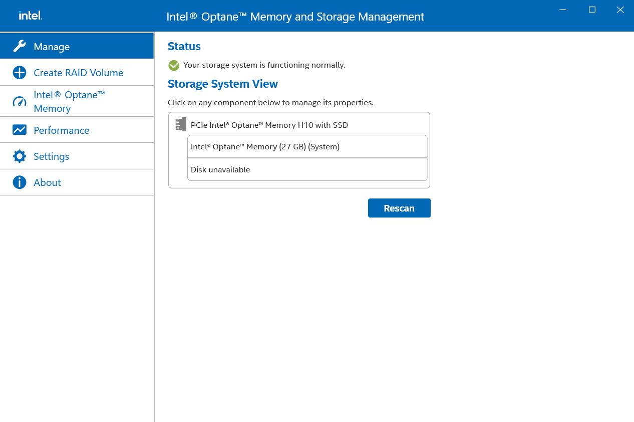Click the Create RAID Volume plus icon

(x=19, y=72)
